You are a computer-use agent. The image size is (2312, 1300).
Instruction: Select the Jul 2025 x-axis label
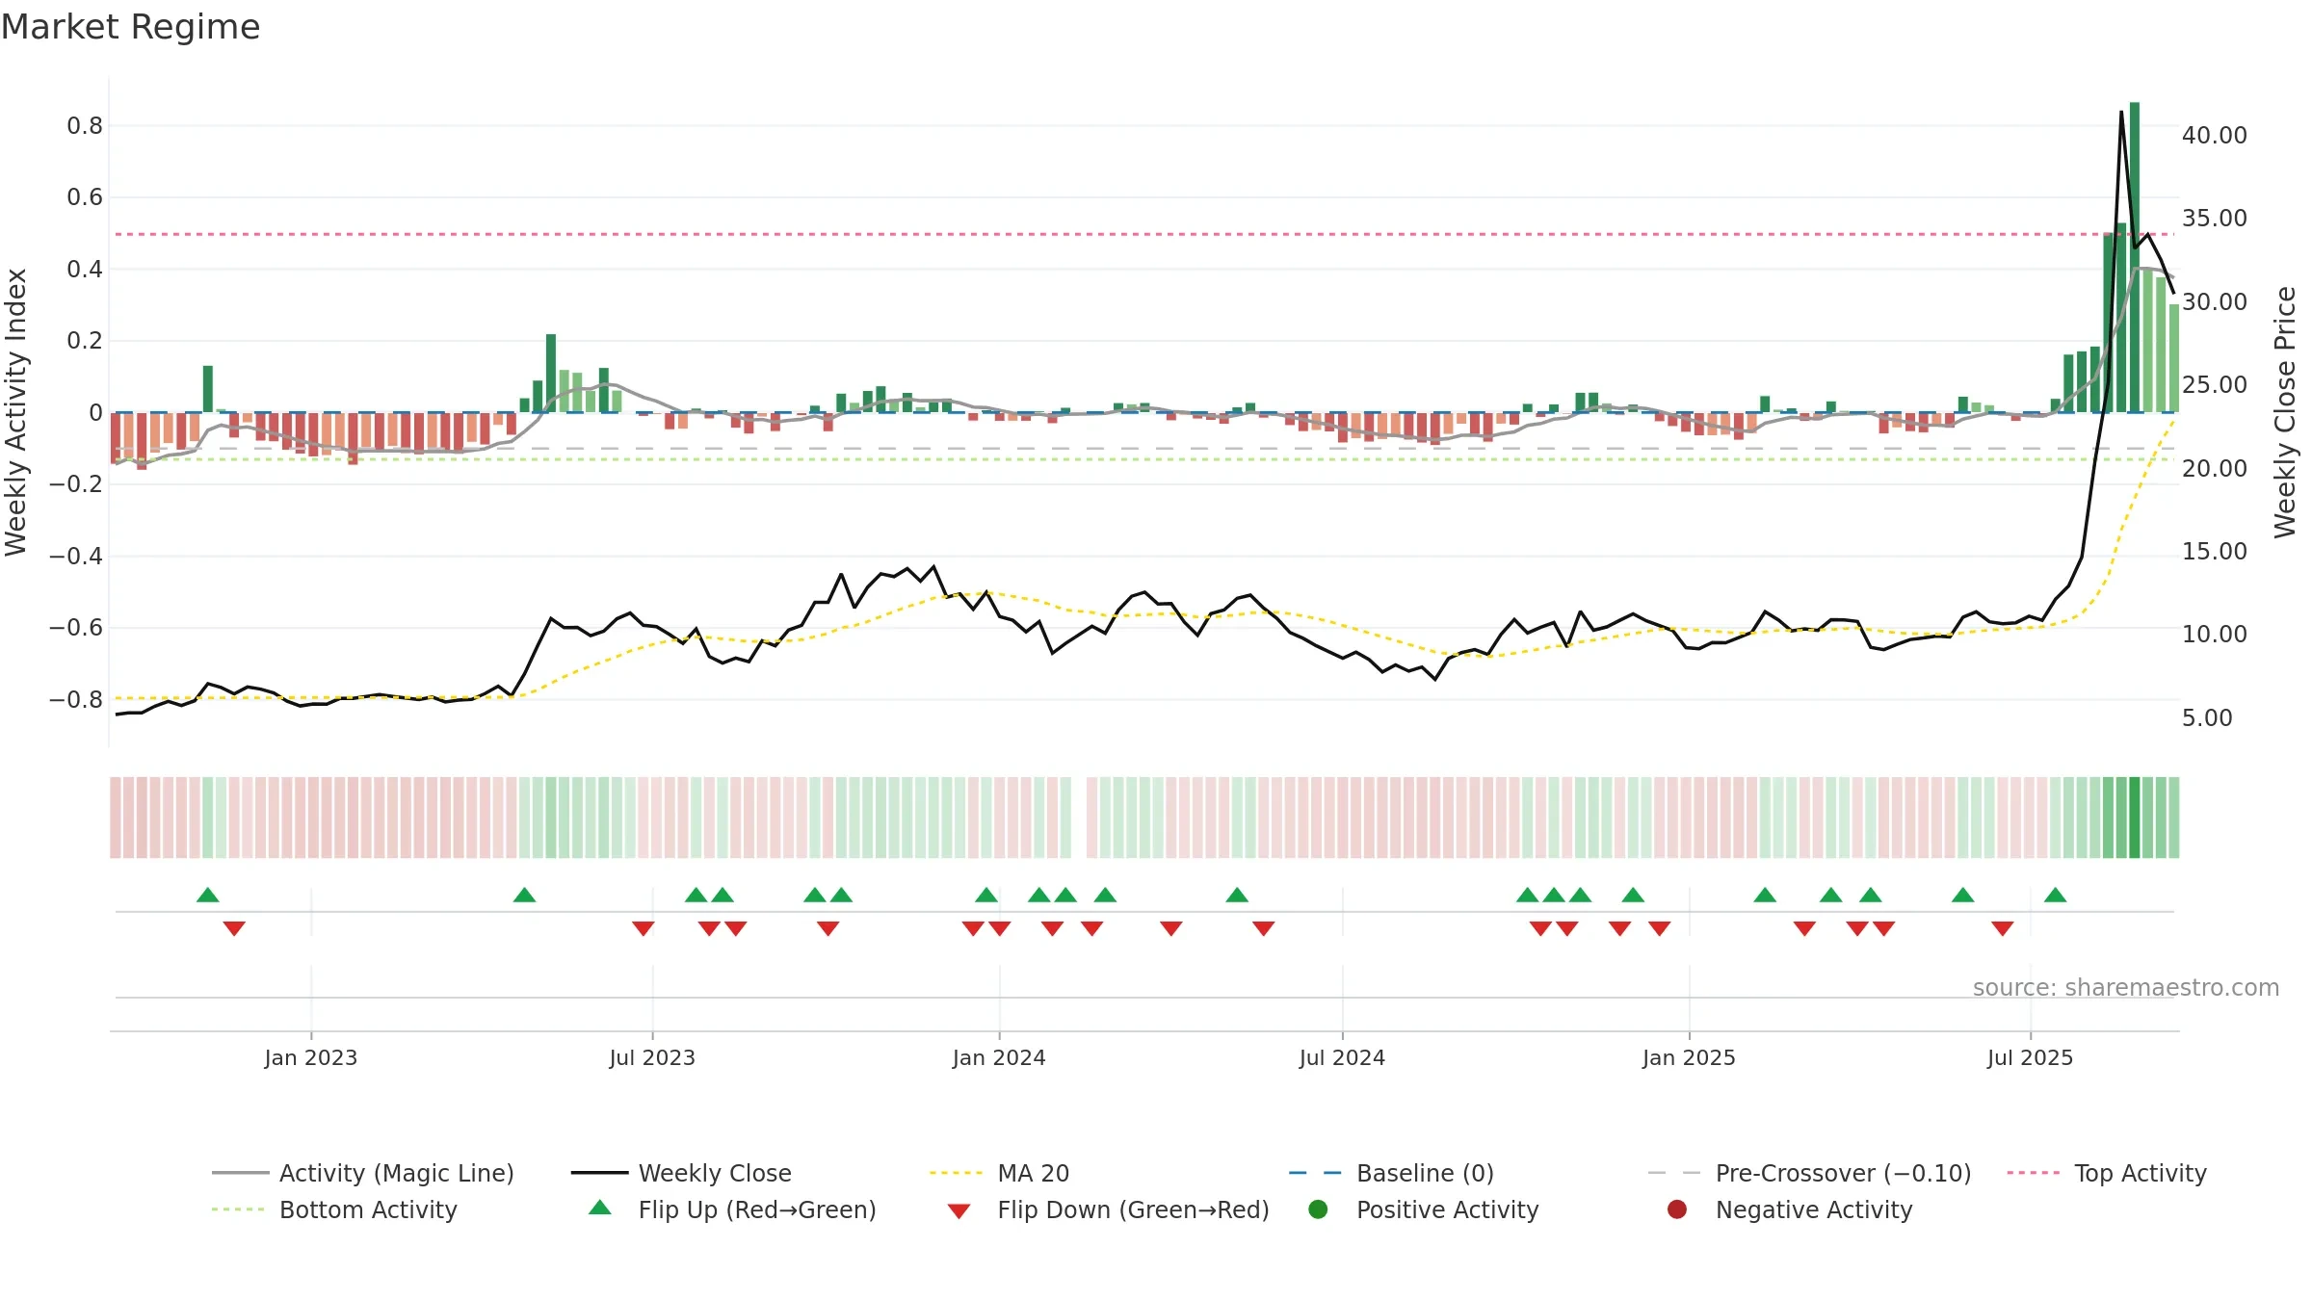click(2030, 1057)
